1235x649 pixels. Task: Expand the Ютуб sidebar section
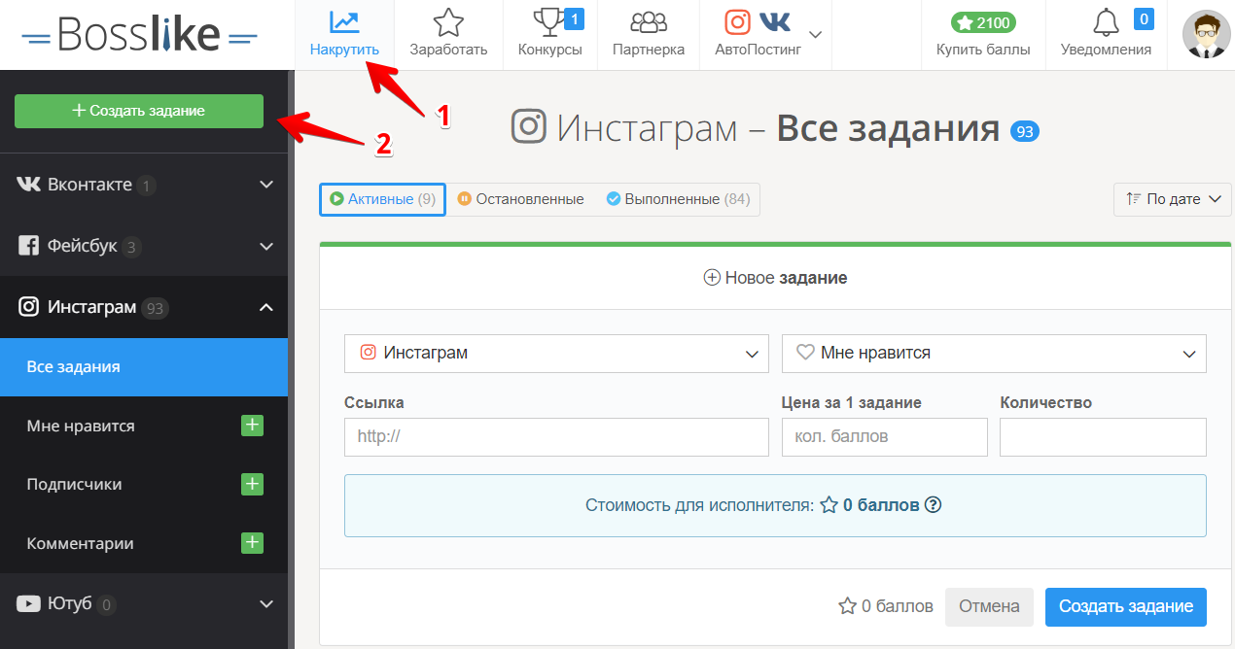pyautogui.click(x=144, y=603)
